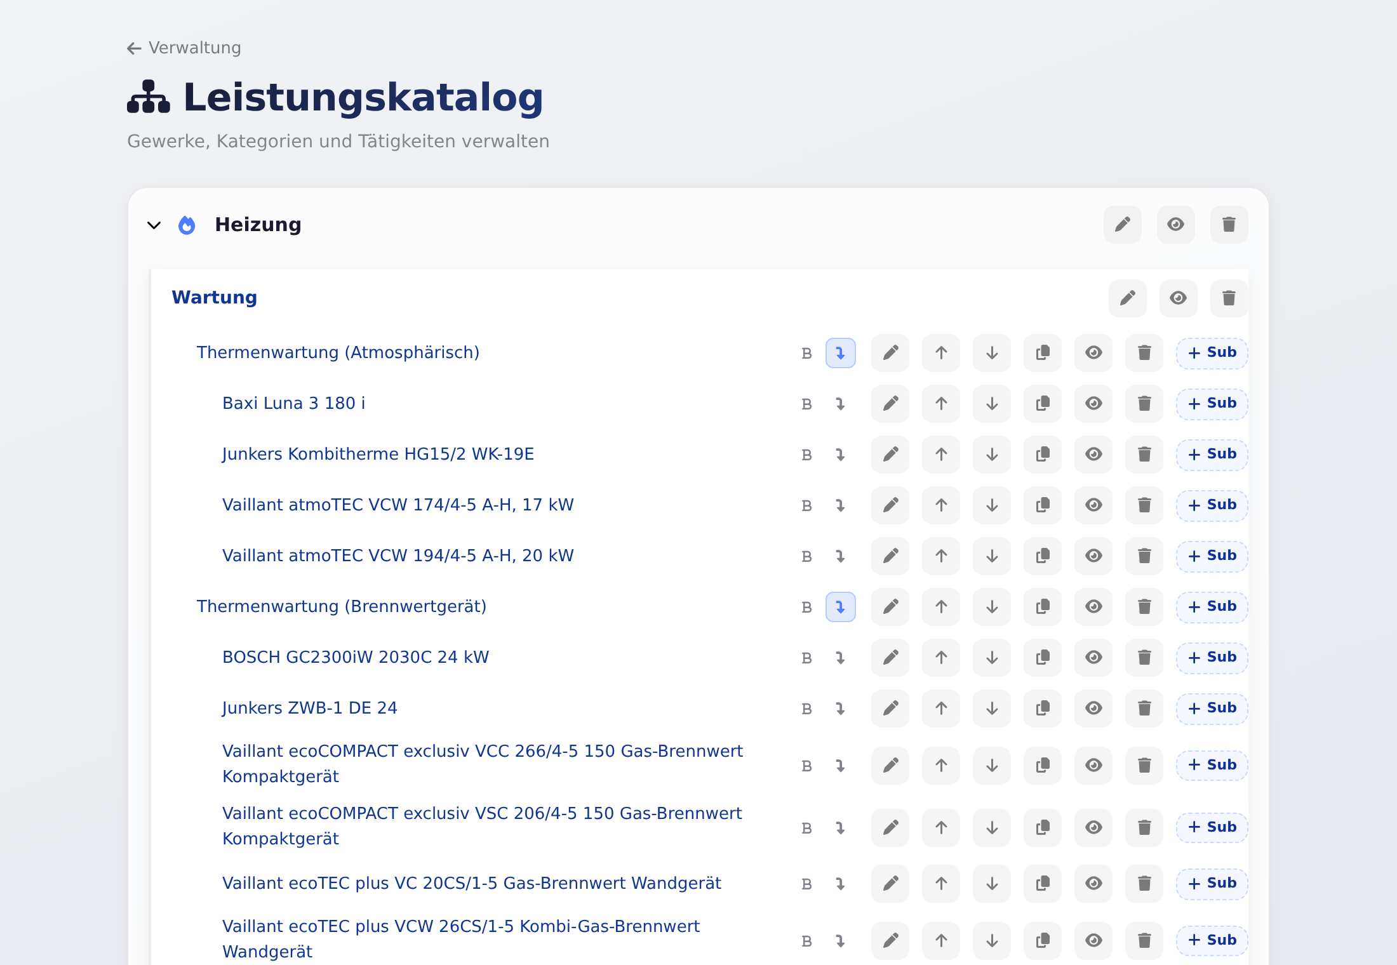Open Vaillant atmoTEC VCW 194/4-5 A-H, 20 kW
This screenshot has width=1397, height=965.
pos(398,556)
